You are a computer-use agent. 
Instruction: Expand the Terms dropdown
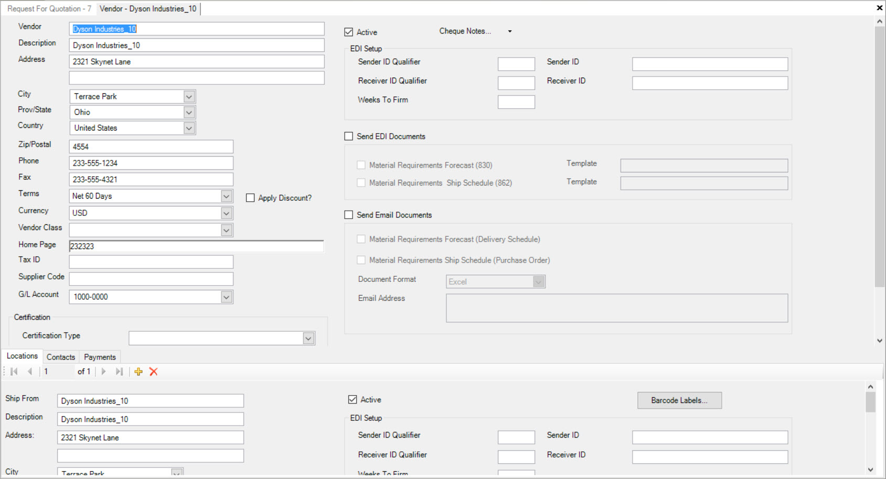[x=227, y=196]
